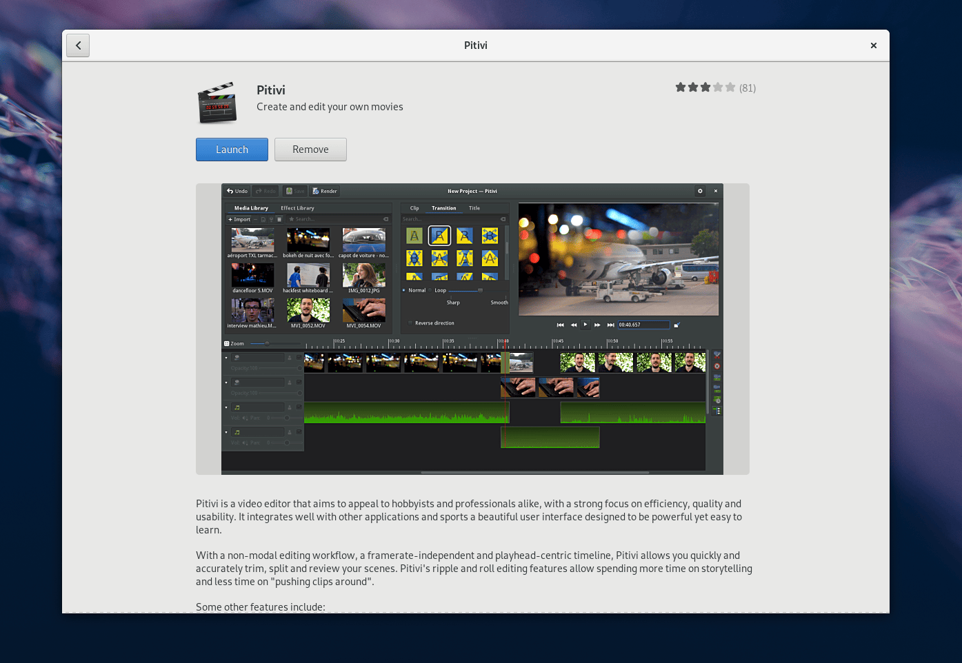Launch the Pitivi application
This screenshot has height=663, width=962.
pyautogui.click(x=232, y=150)
